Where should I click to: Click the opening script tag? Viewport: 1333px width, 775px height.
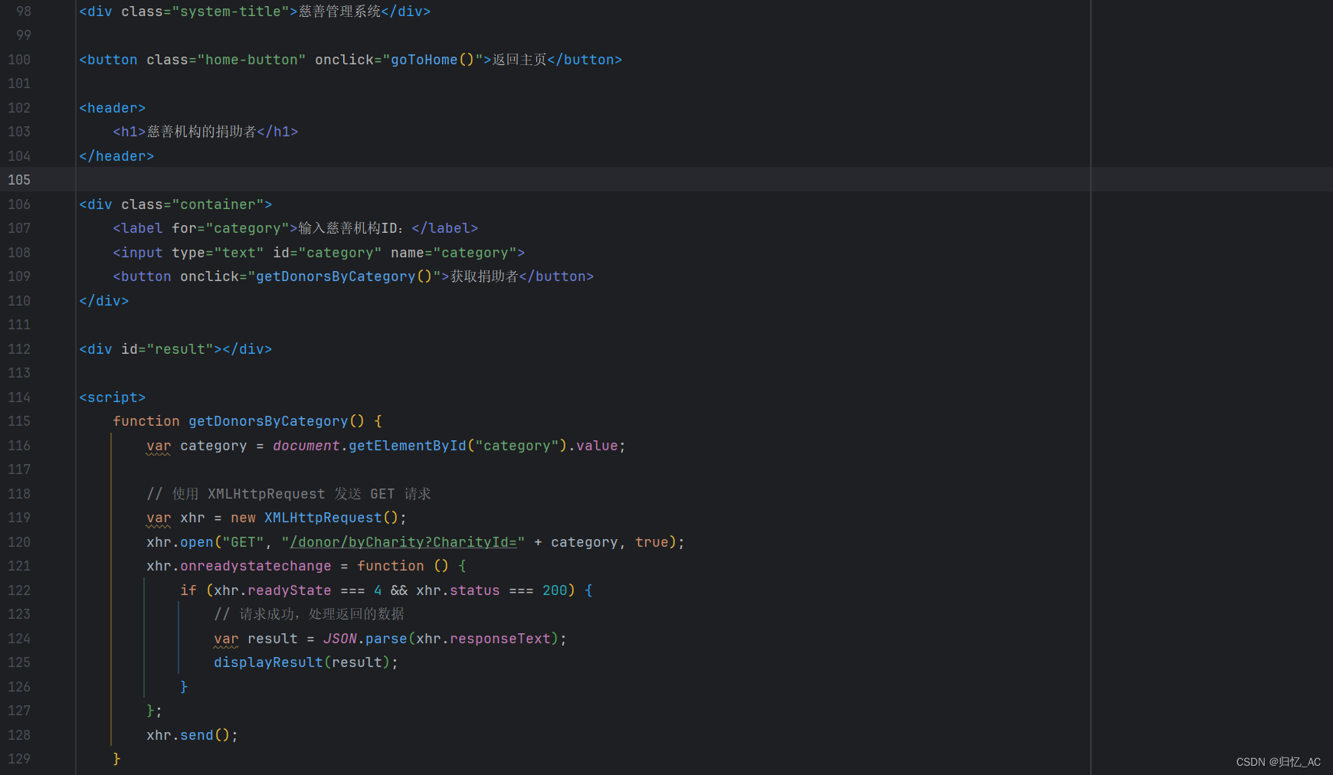[x=112, y=397]
